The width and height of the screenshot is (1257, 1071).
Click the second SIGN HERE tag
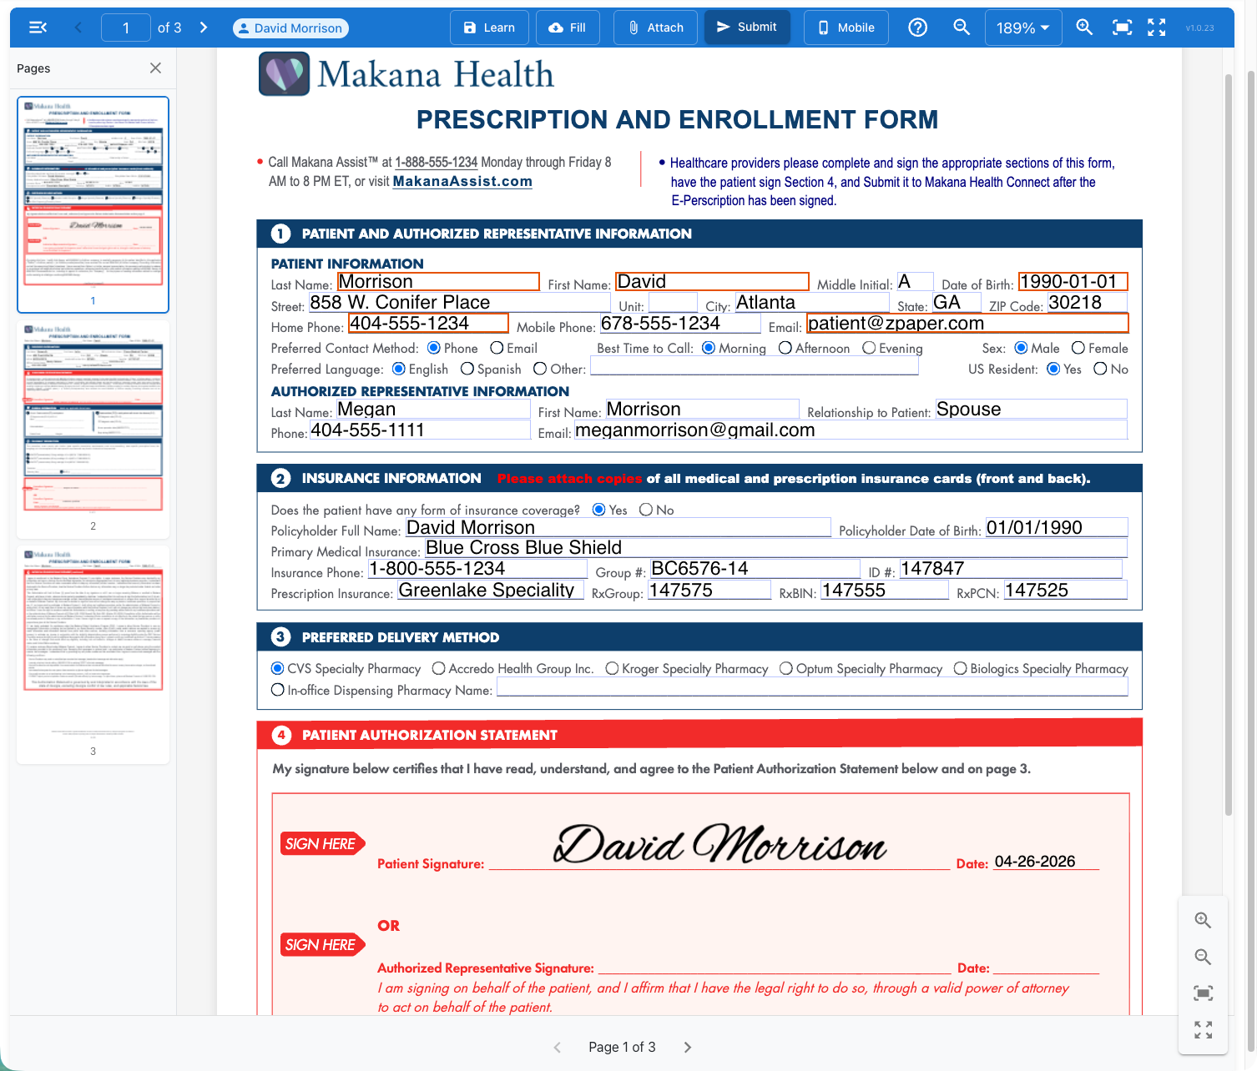[x=321, y=945]
